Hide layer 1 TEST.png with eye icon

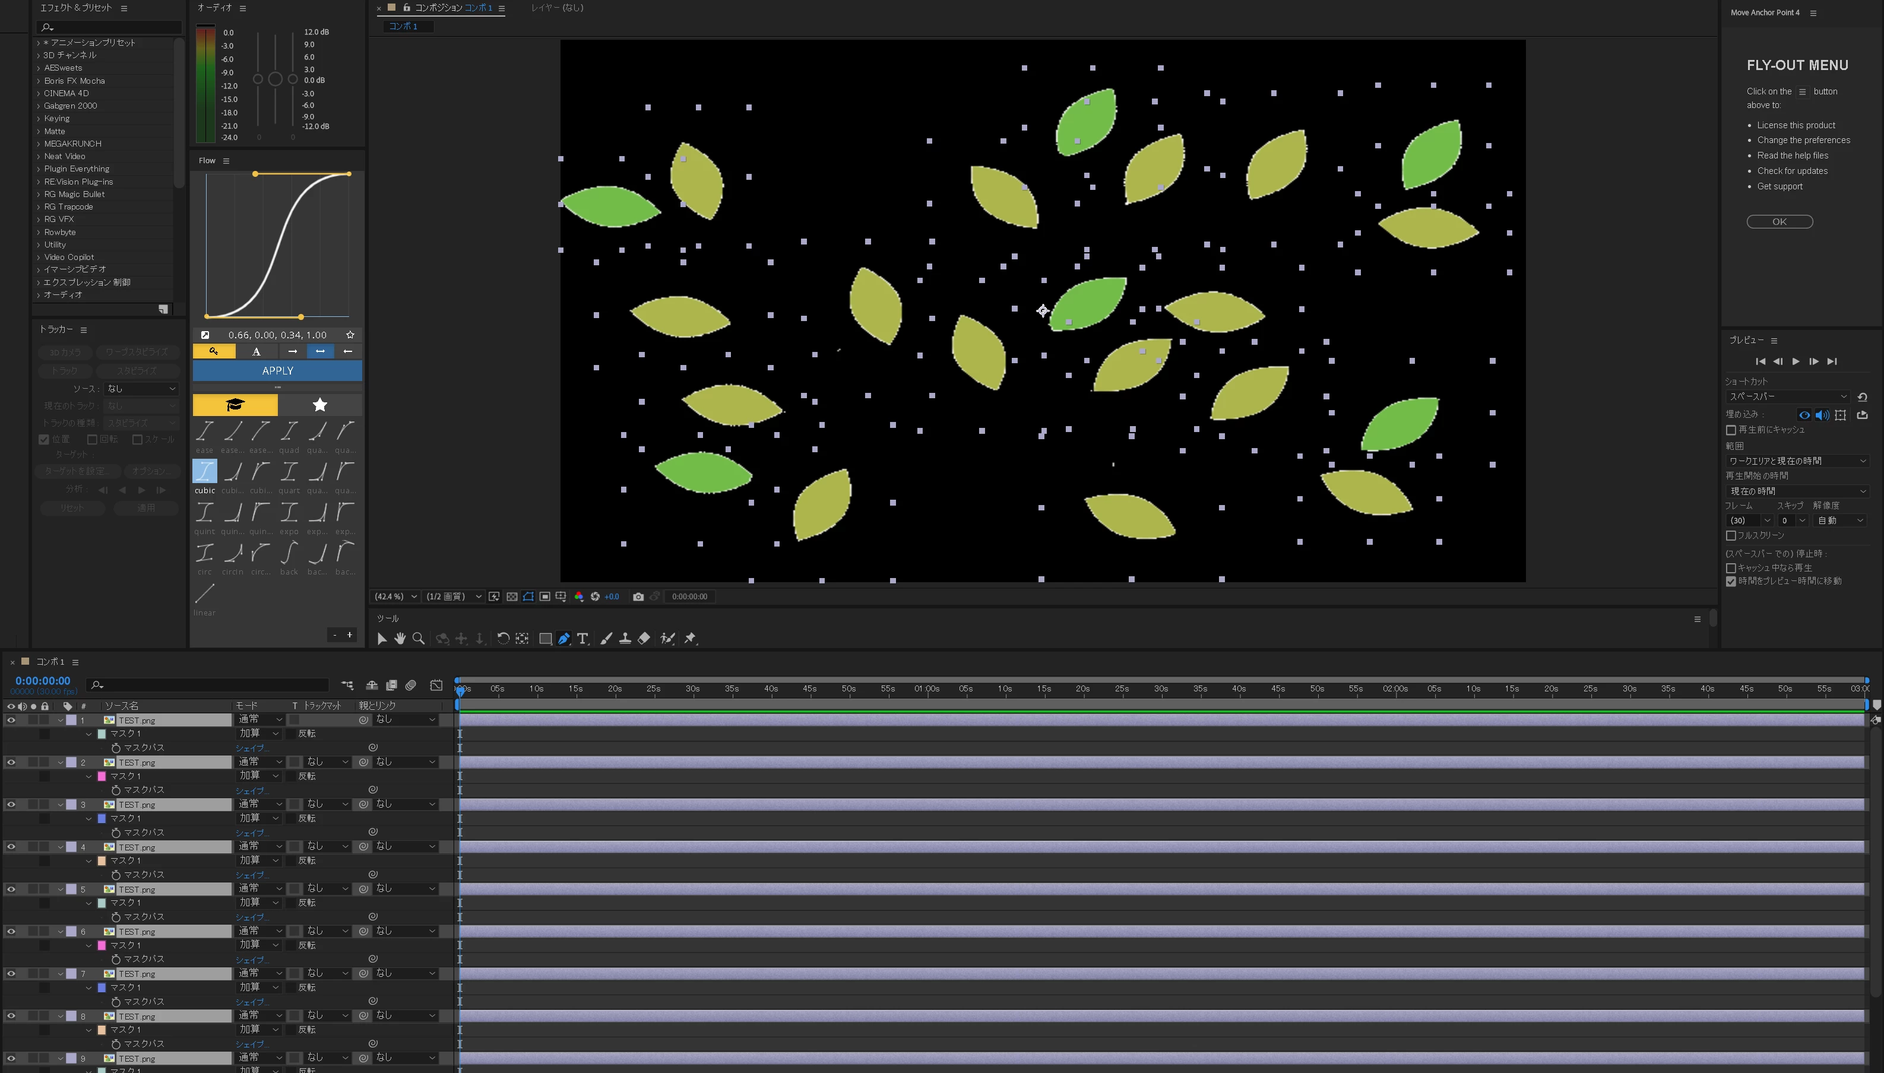(x=11, y=720)
